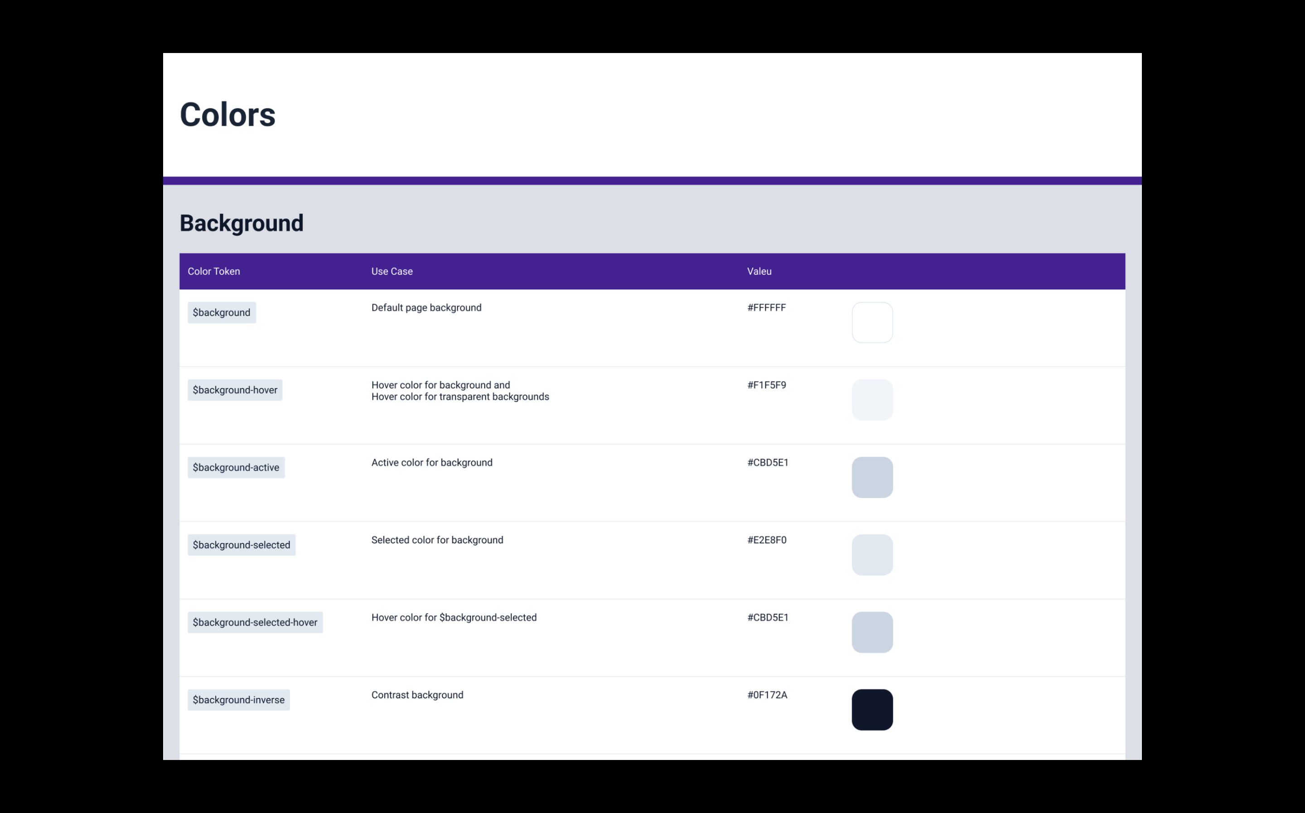Select the background-active color swatch
The image size is (1305, 813).
click(872, 478)
